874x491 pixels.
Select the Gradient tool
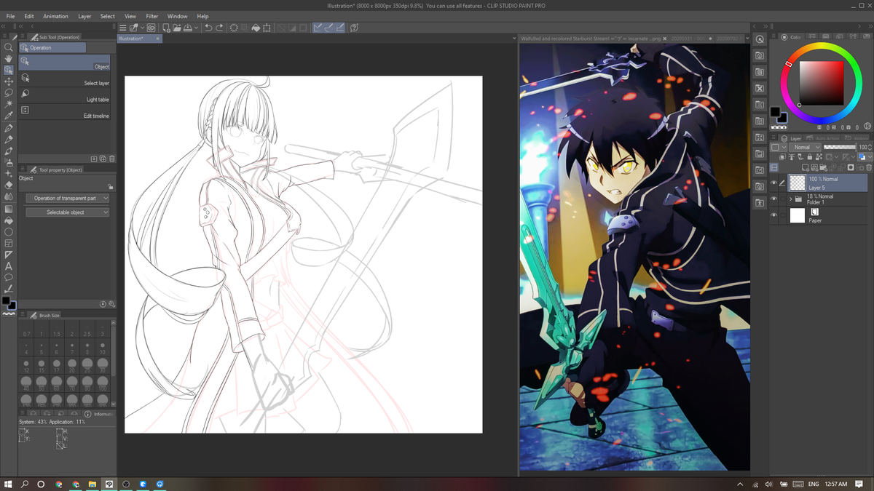coord(9,209)
